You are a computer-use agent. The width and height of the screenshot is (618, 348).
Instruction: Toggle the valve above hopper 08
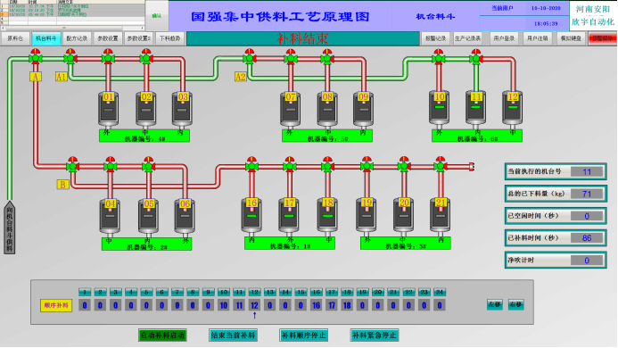pyautogui.click(x=327, y=56)
